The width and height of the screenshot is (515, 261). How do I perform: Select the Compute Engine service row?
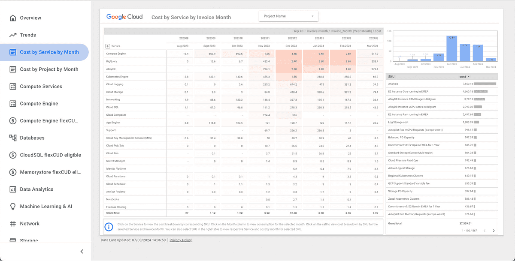pos(243,54)
